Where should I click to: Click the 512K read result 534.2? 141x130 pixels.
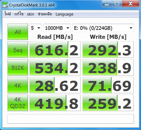coord(55,67)
